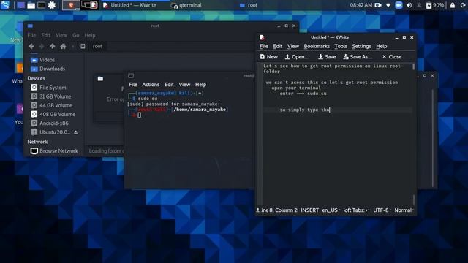Open KWrite Bookmarks menu
The image size is (468, 263).
coord(317,46)
